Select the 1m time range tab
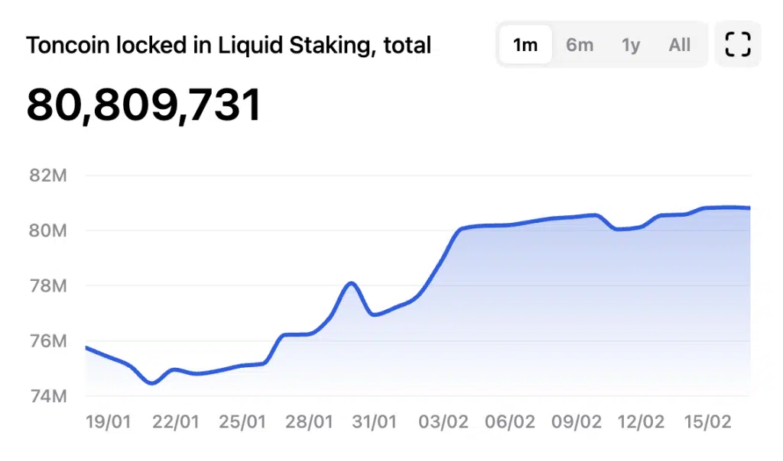This screenshot has height=461, width=783. coord(525,45)
